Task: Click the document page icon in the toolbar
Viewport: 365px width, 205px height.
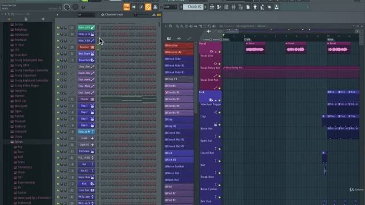Action: click(x=248, y=7)
